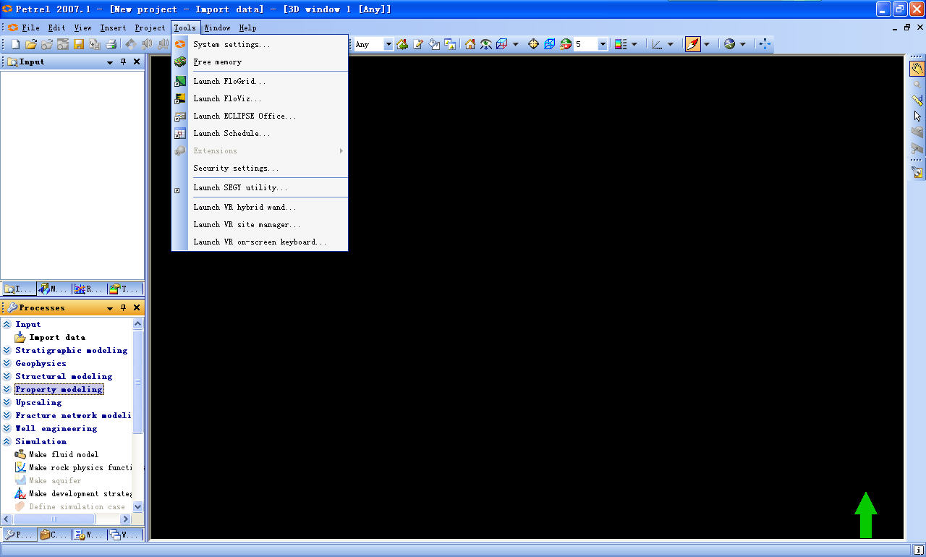Select Launch Schedule menu entry

click(x=260, y=133)
